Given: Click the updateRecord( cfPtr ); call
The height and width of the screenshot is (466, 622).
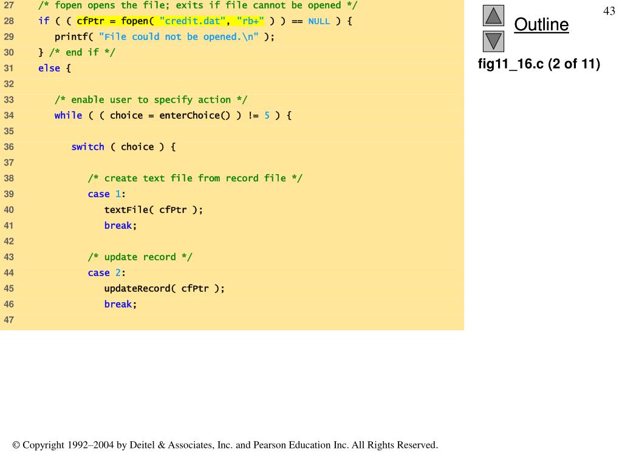Looking at the screenshot, I should click(x=164, y=288).
